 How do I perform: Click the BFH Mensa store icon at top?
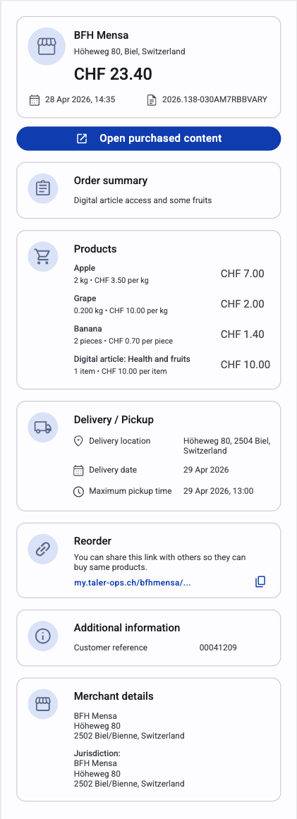coord(47,47)
